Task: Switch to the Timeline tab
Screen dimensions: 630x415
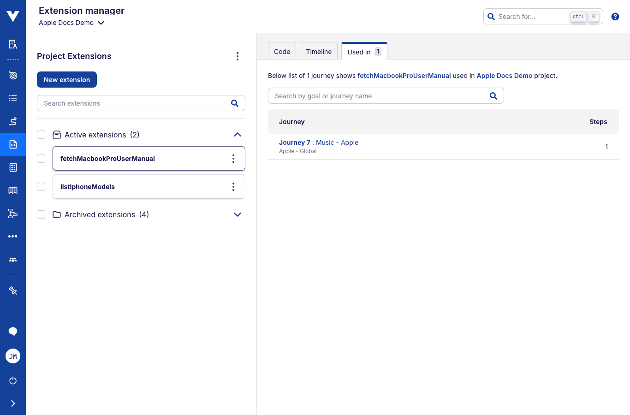Action: (319, 52)
